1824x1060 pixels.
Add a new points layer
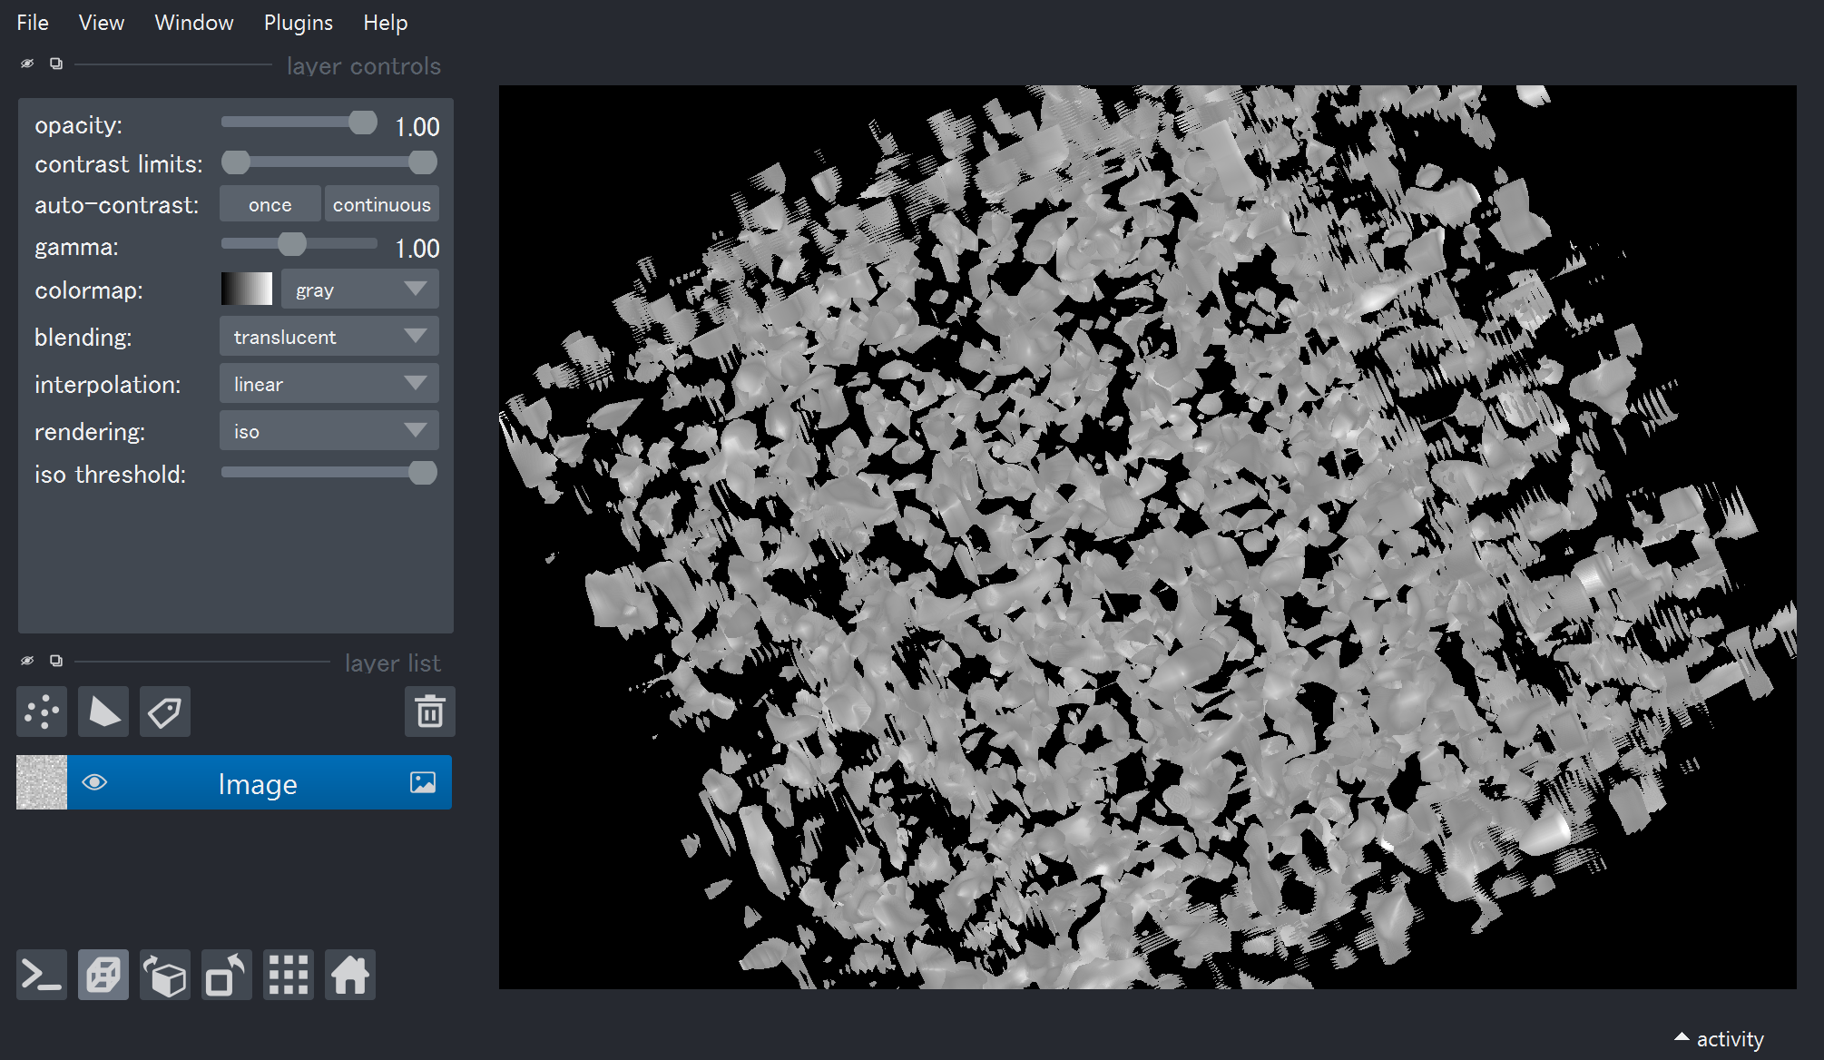tap(42, 712)
